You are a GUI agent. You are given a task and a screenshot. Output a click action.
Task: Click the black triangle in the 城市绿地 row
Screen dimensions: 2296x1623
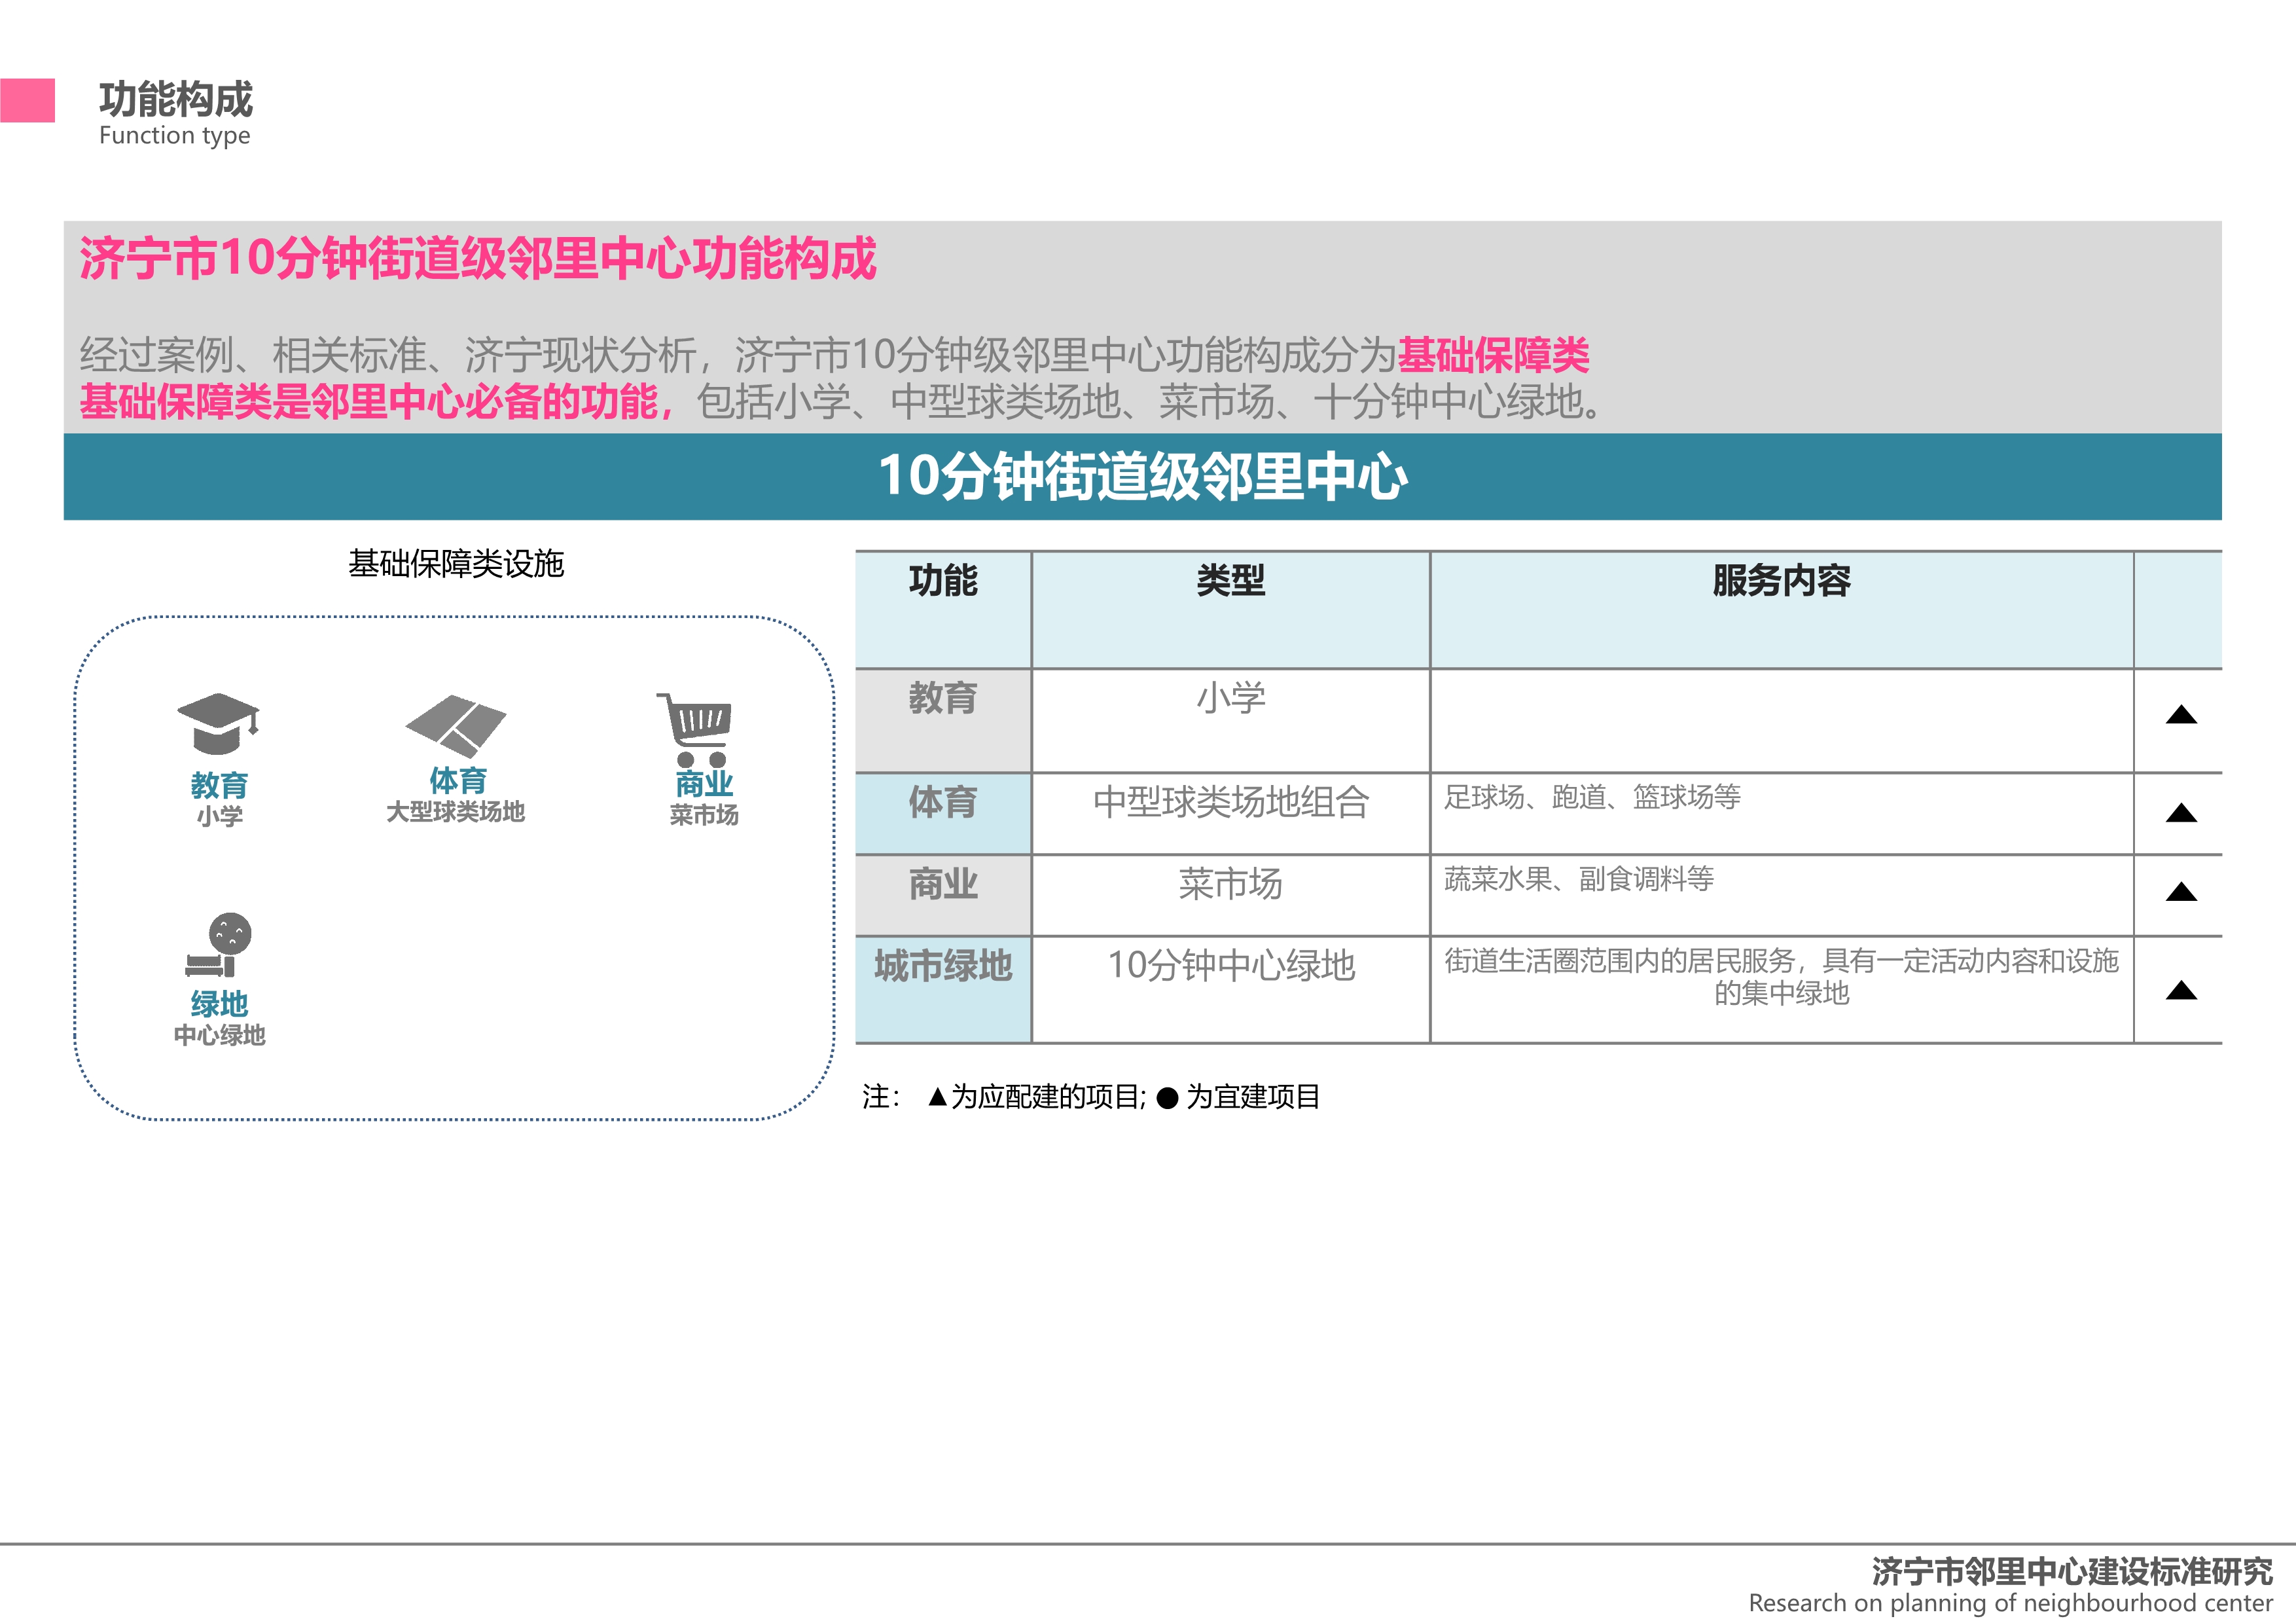coord(2181,991)
